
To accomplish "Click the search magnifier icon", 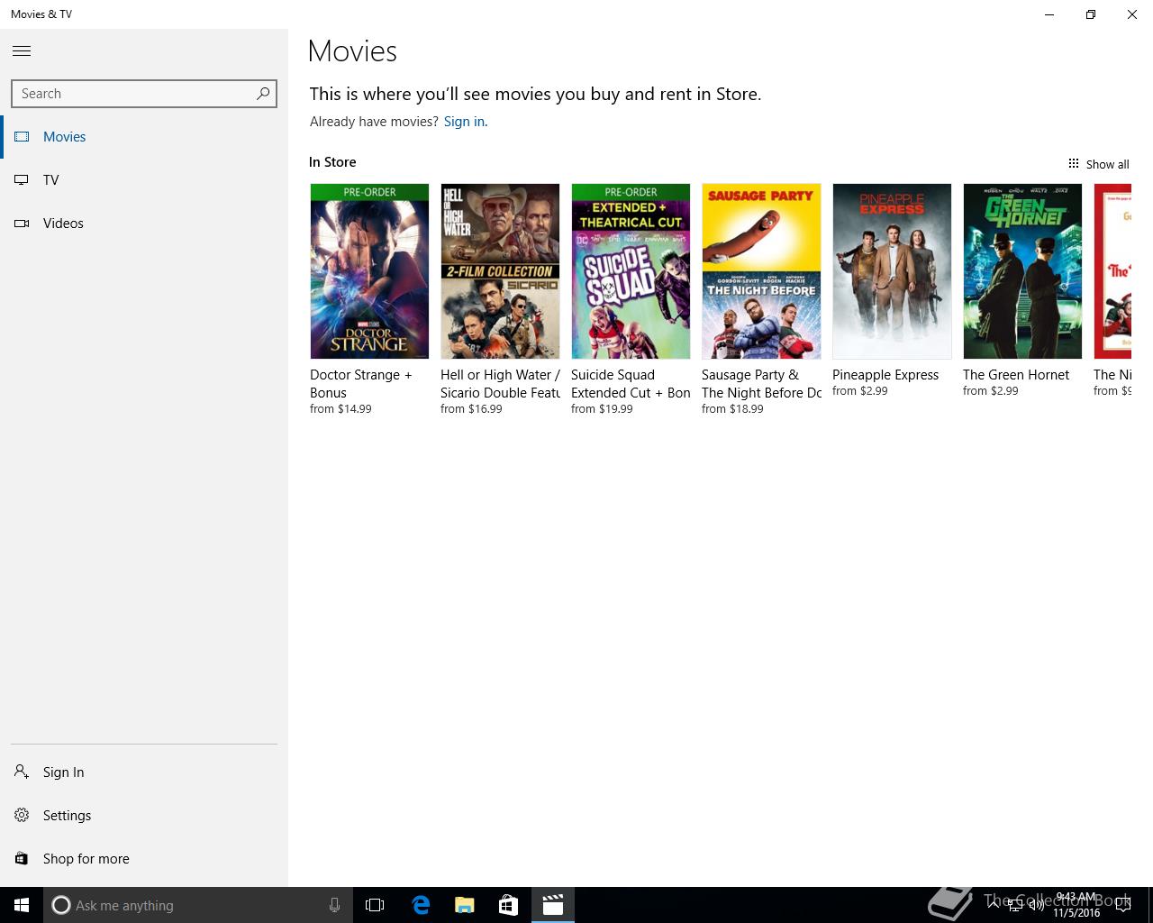I will coord(263,93).
